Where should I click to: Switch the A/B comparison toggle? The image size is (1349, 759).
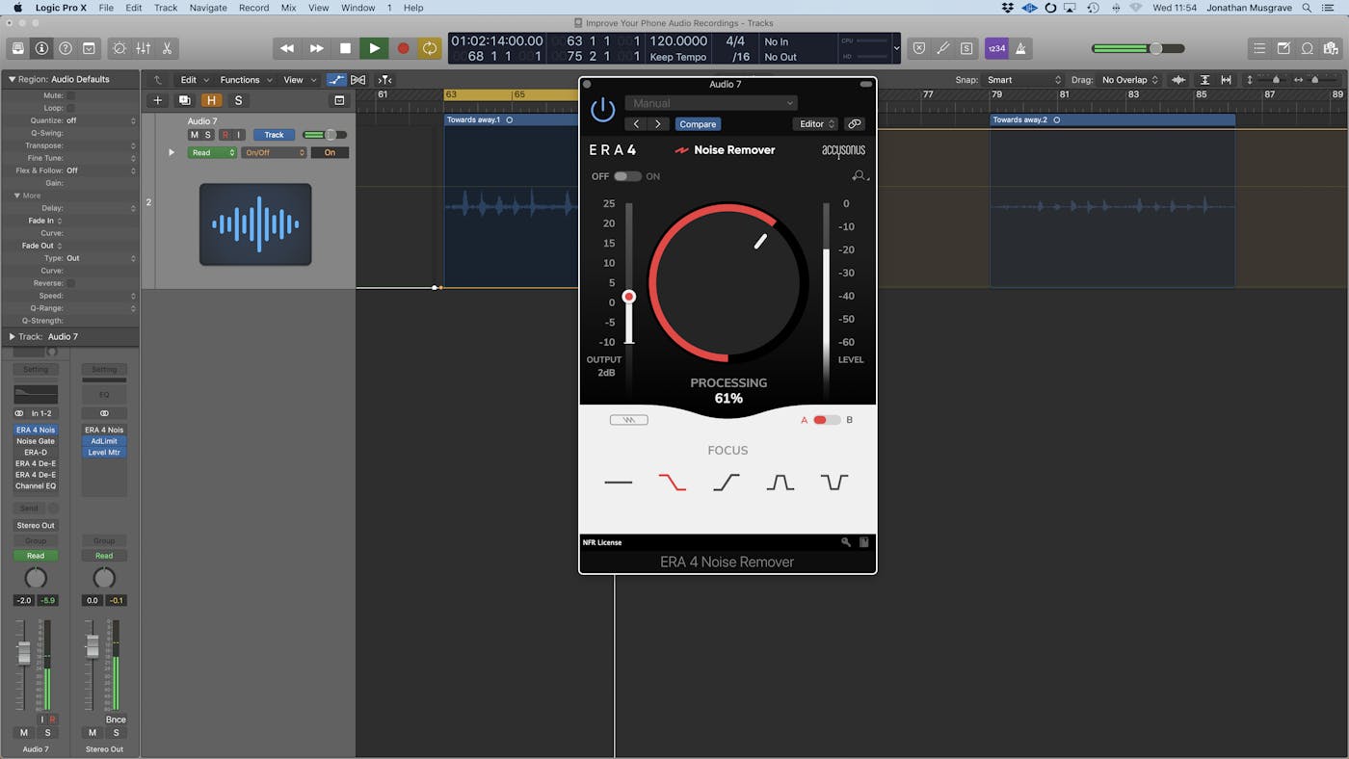[827, 420]
